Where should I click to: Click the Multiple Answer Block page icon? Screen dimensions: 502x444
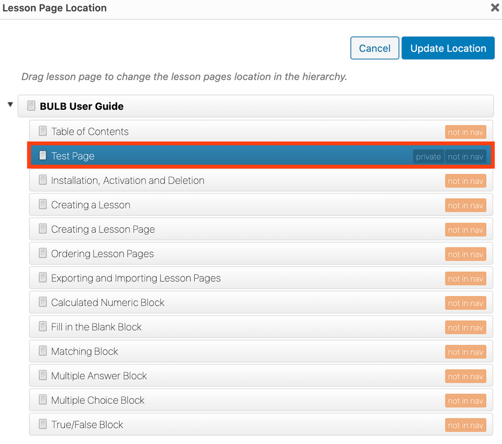coord(43,375)
